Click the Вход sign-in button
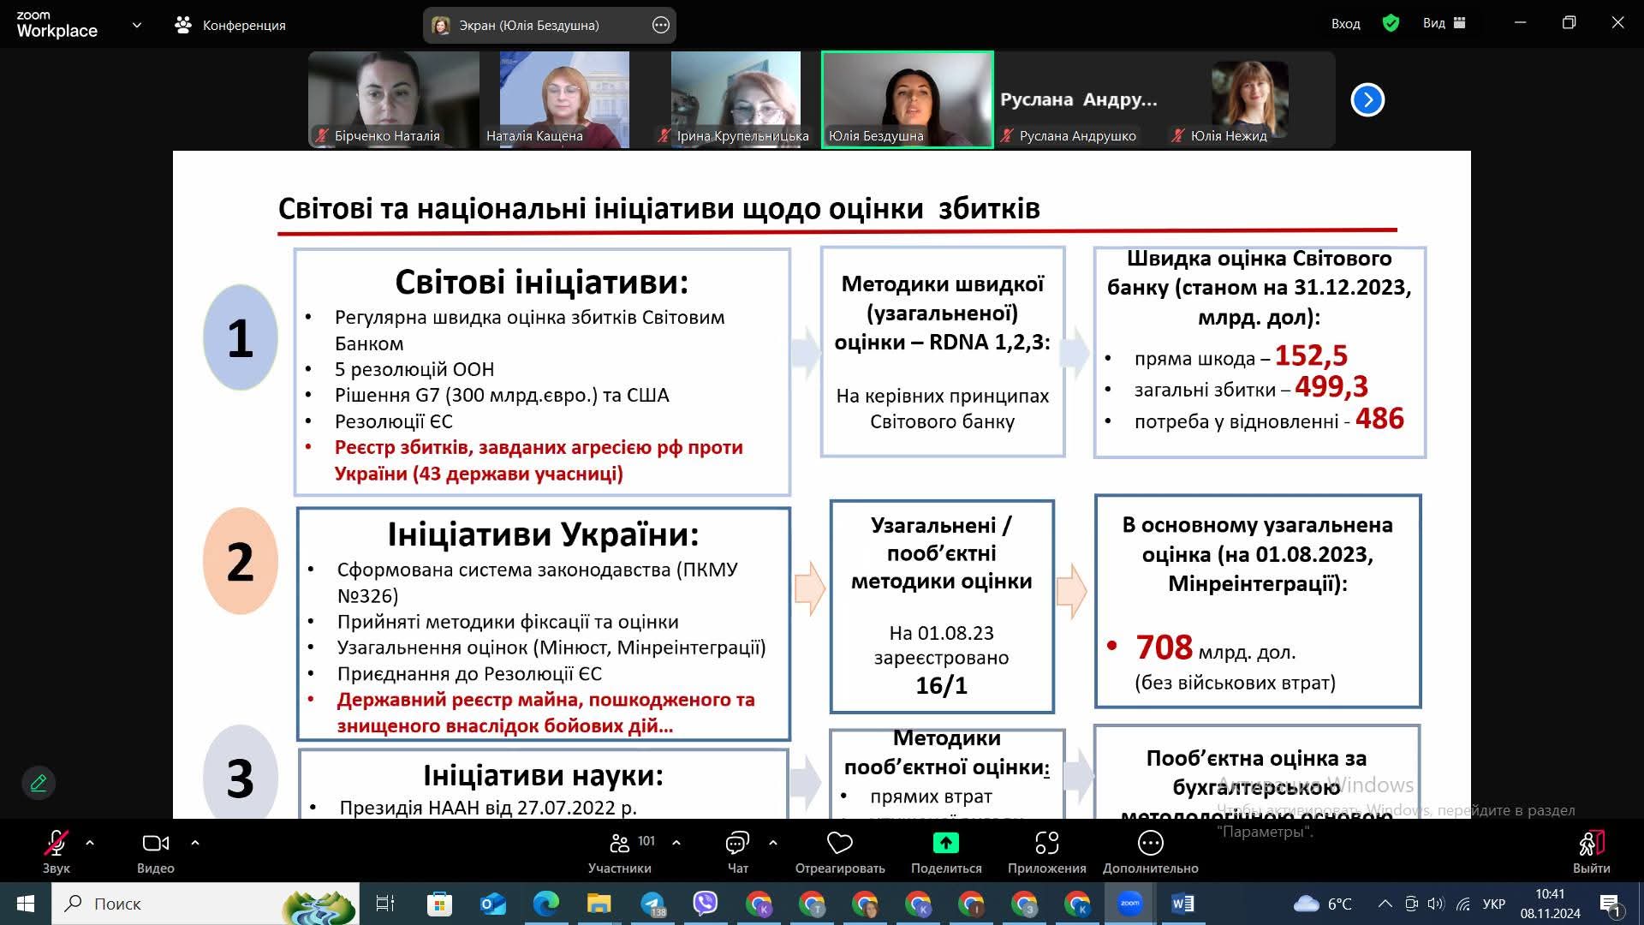This screenshot has height=925, width=1644. (x=1345, y=24)
